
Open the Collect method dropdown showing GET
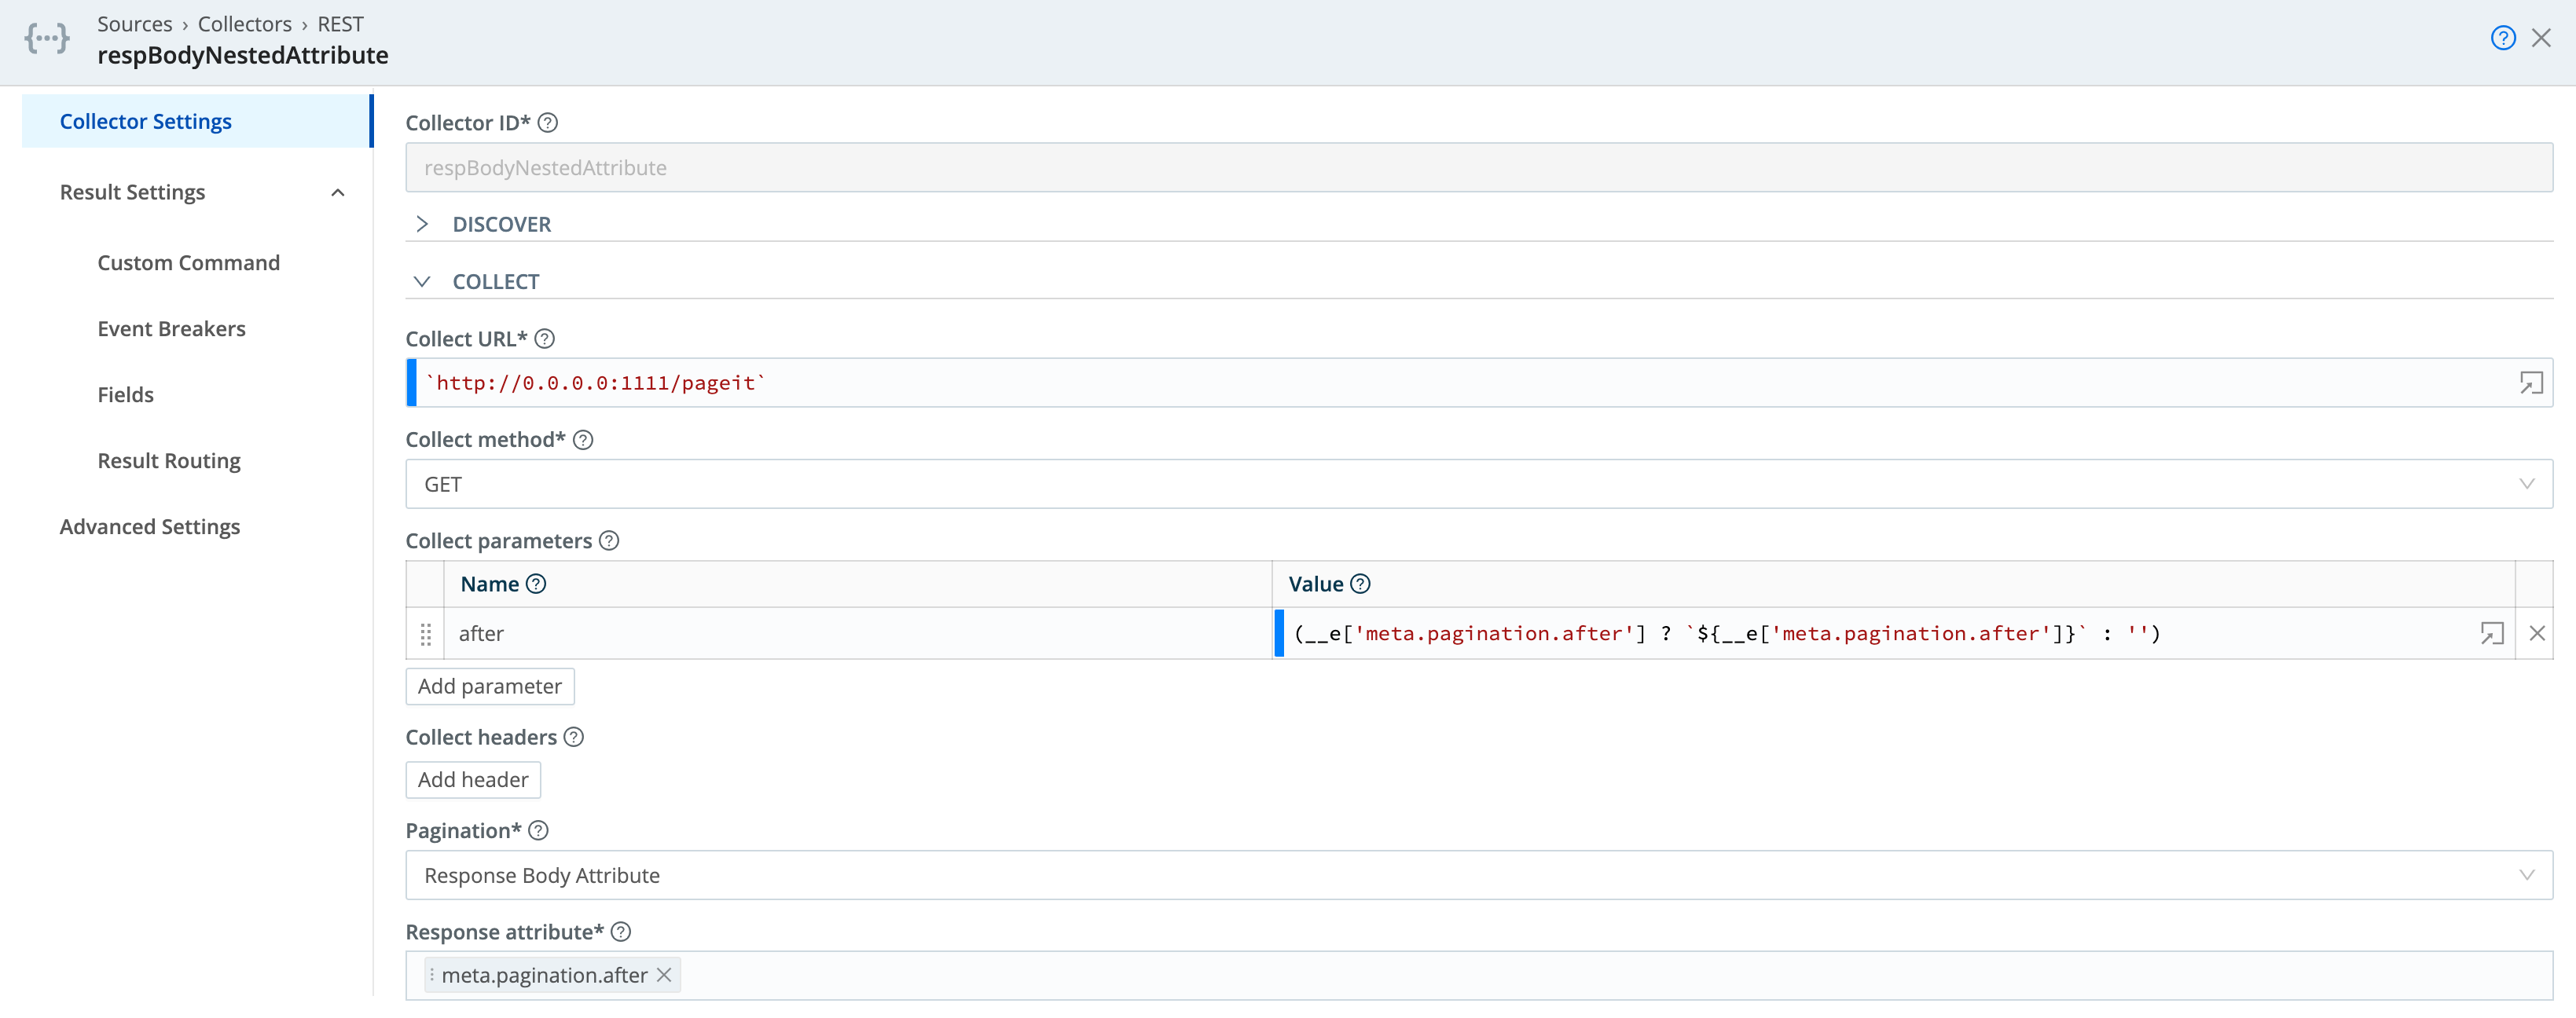pos(1480,484)
